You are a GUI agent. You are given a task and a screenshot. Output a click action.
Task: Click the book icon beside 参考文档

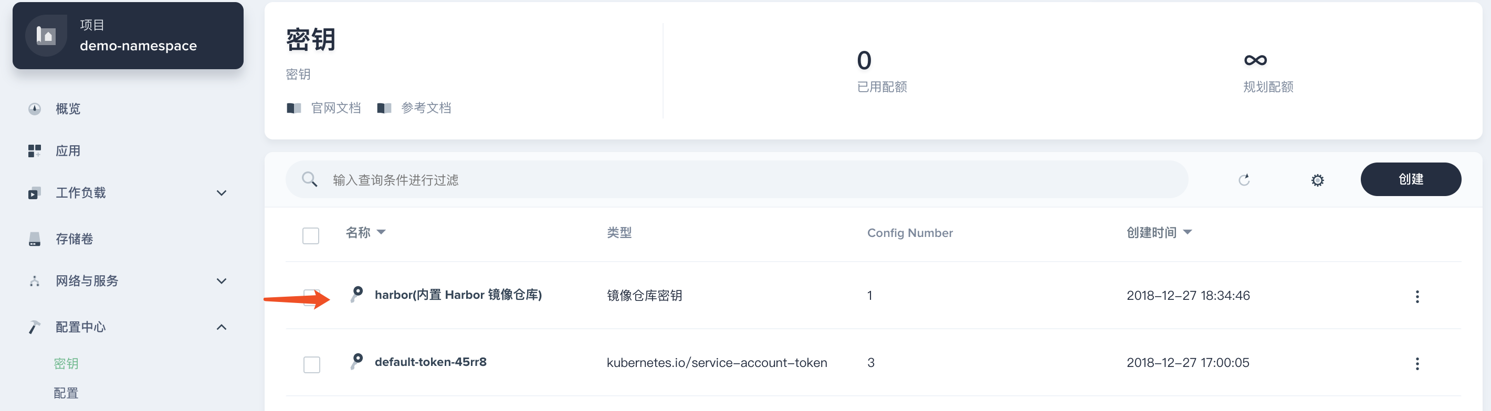[384, 108]
